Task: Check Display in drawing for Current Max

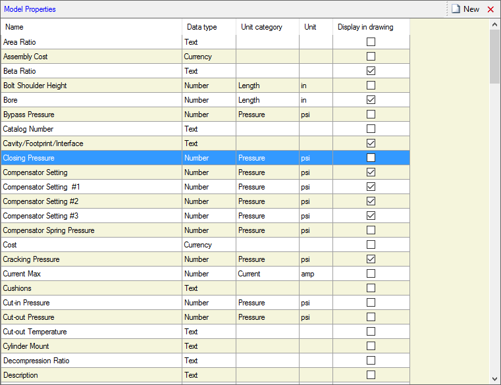Action: coord(371,274)
